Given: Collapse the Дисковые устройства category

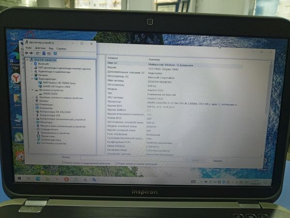Looking at the screenshot, I should tap(32, 90).
